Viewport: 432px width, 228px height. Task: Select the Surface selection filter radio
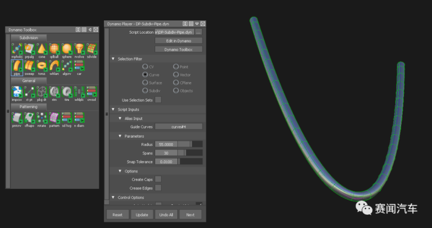pos(145,83)
